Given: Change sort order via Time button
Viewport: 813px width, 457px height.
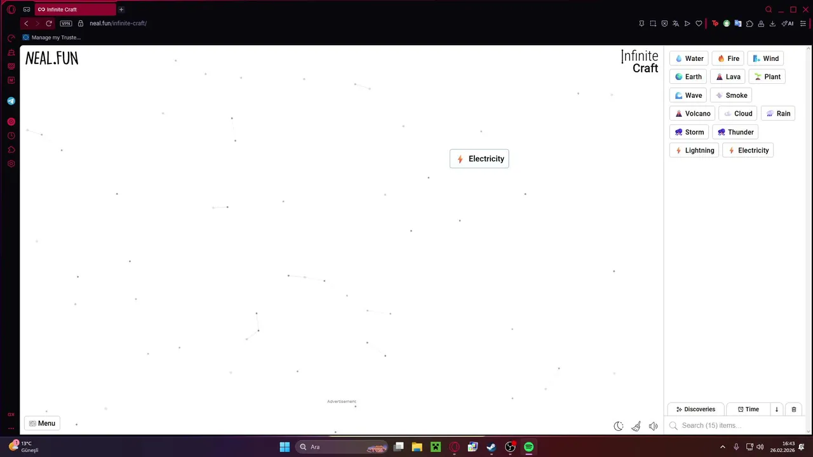Looking at the screenshot, I should pyautogui.click(x=748, y=409).
